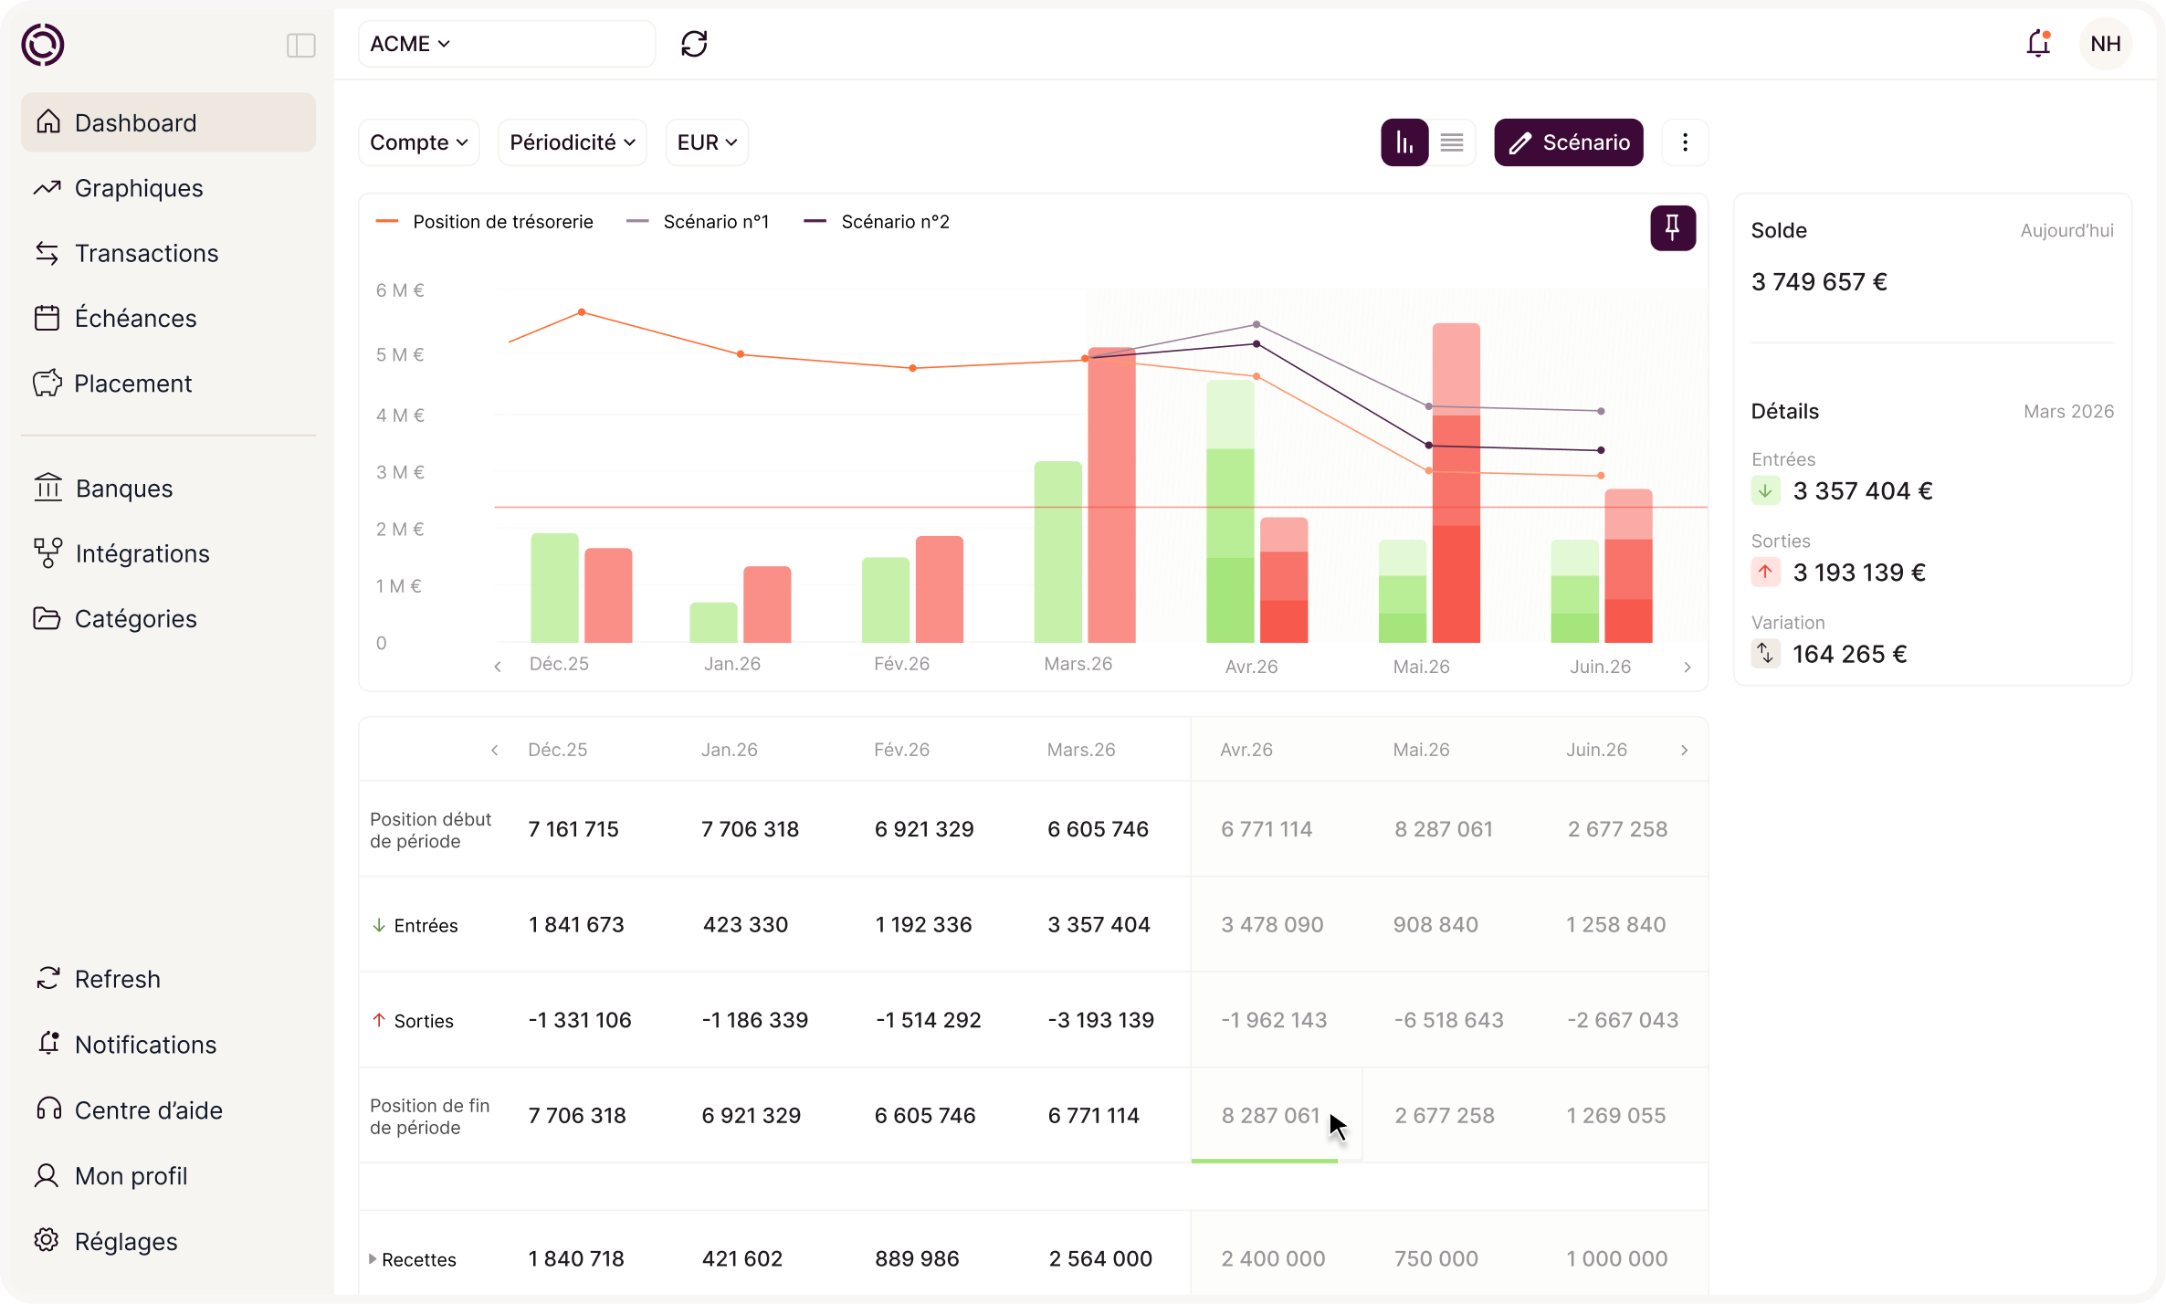Click the Mars.26 red outflow bar
The image size is (2166, 1304).
(x=1111, y=495)
